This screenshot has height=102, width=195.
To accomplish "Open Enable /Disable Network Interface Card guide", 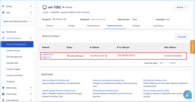I will pyautogui.click(x=59, y=91).
